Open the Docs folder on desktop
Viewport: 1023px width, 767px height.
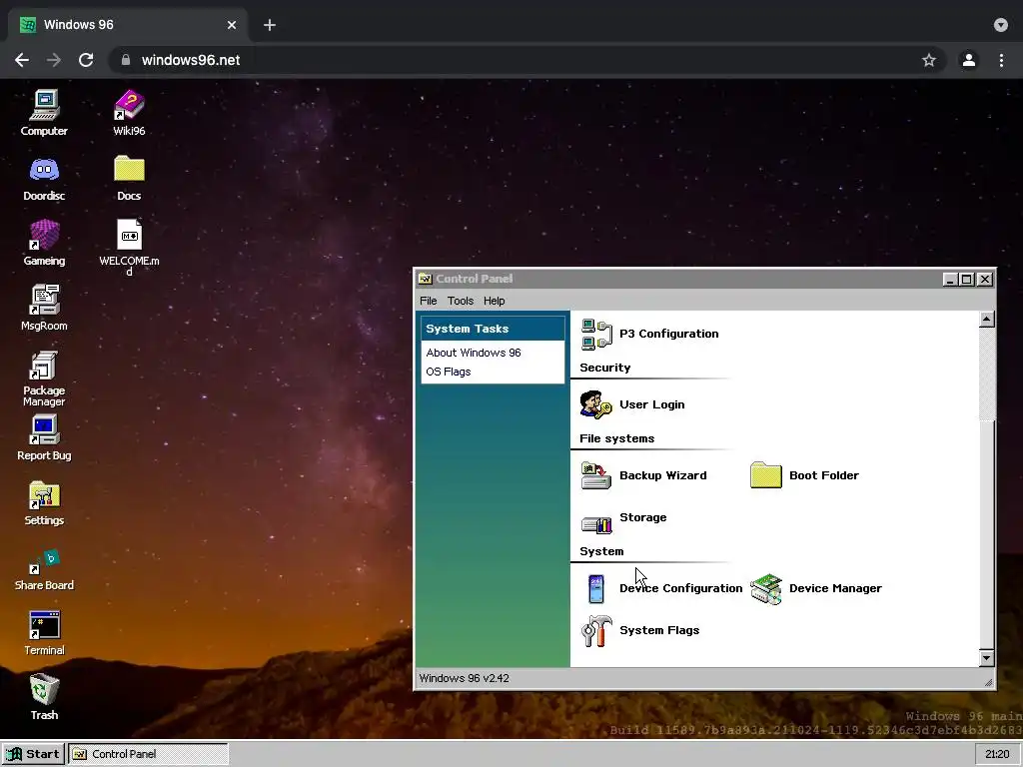click(x=129, y=178)
